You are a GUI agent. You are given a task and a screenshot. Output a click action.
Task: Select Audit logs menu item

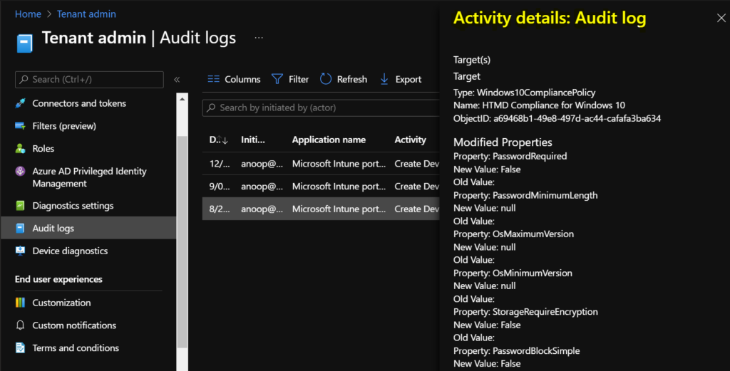88,229
